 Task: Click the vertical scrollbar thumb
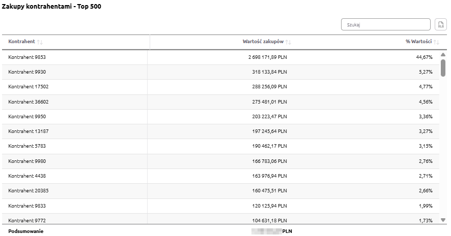pos(443,68)
